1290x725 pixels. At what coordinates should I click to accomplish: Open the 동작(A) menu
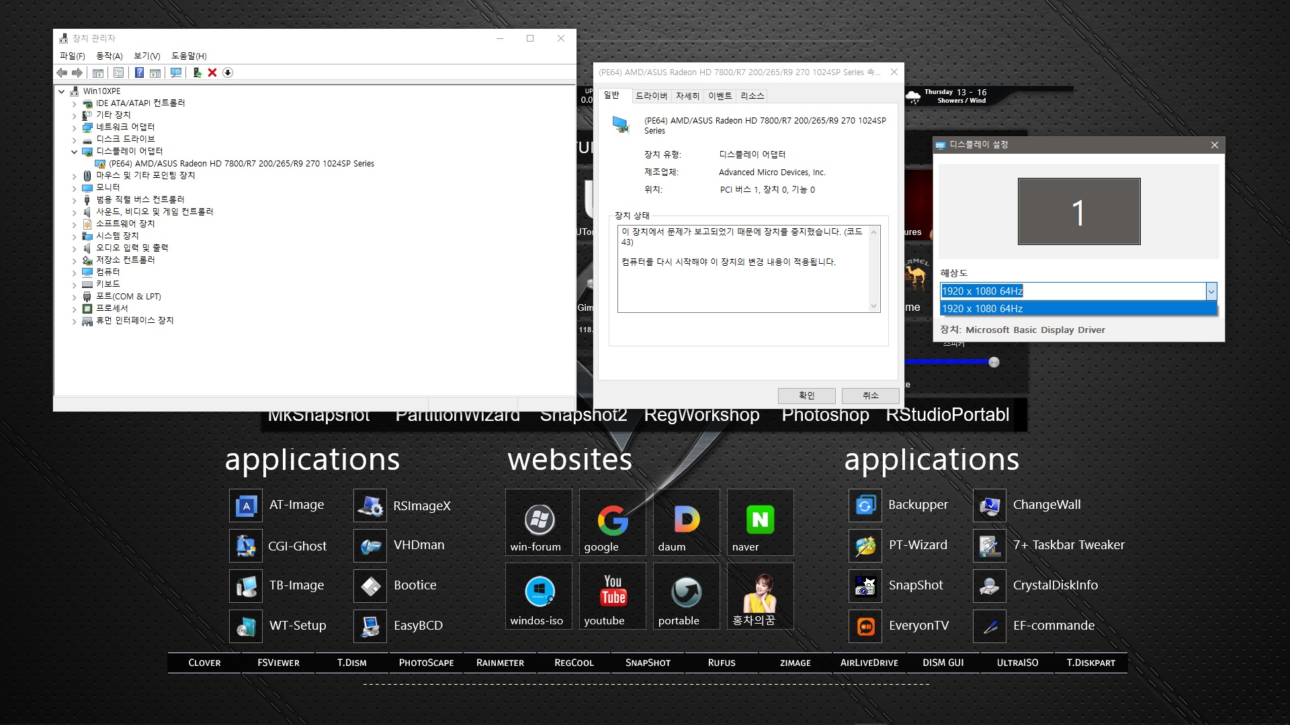tap(109, 56)
